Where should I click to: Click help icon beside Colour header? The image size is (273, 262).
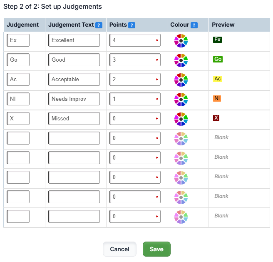[194, 25]
